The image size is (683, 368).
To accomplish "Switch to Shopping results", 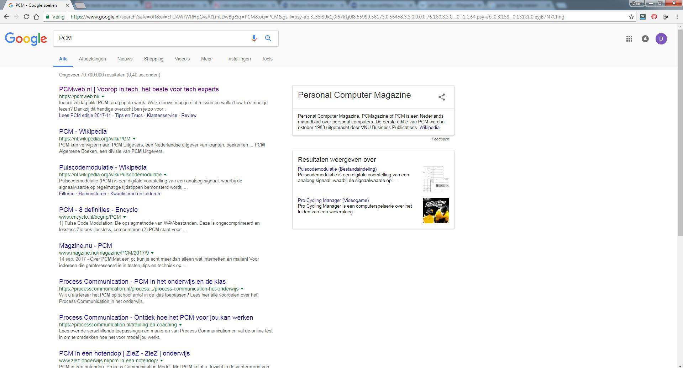I will point(154,59).
